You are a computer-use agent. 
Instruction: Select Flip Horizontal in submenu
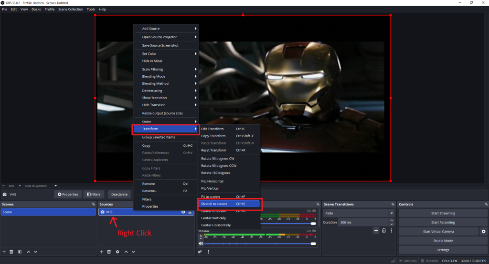(229, 181)
